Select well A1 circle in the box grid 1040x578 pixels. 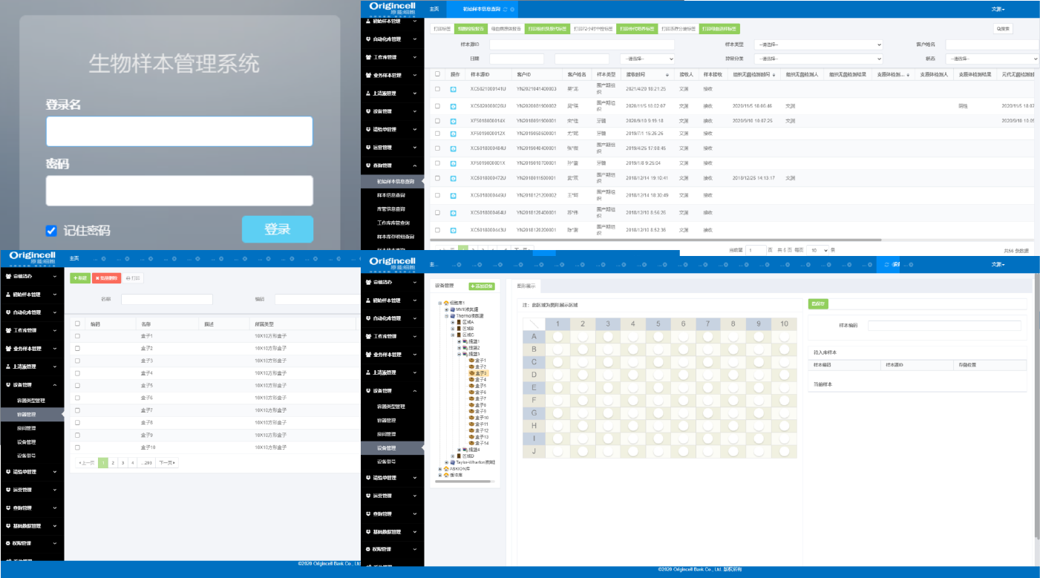point(560,337)
